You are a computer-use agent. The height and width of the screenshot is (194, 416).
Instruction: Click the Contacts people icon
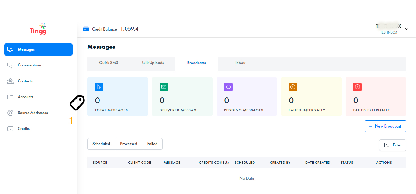(x=10, y=81)
